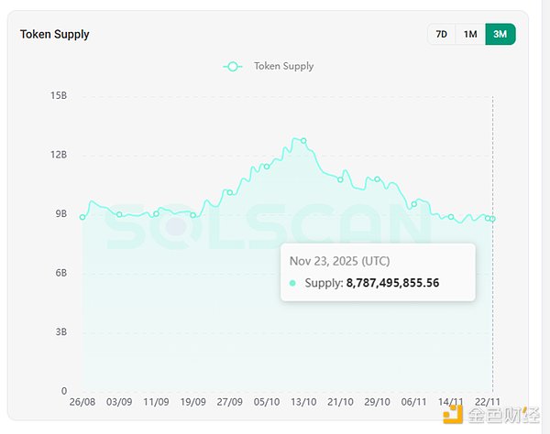Select the 1M time range
Viewport: 550px width, 434px height.
[470, 34]
